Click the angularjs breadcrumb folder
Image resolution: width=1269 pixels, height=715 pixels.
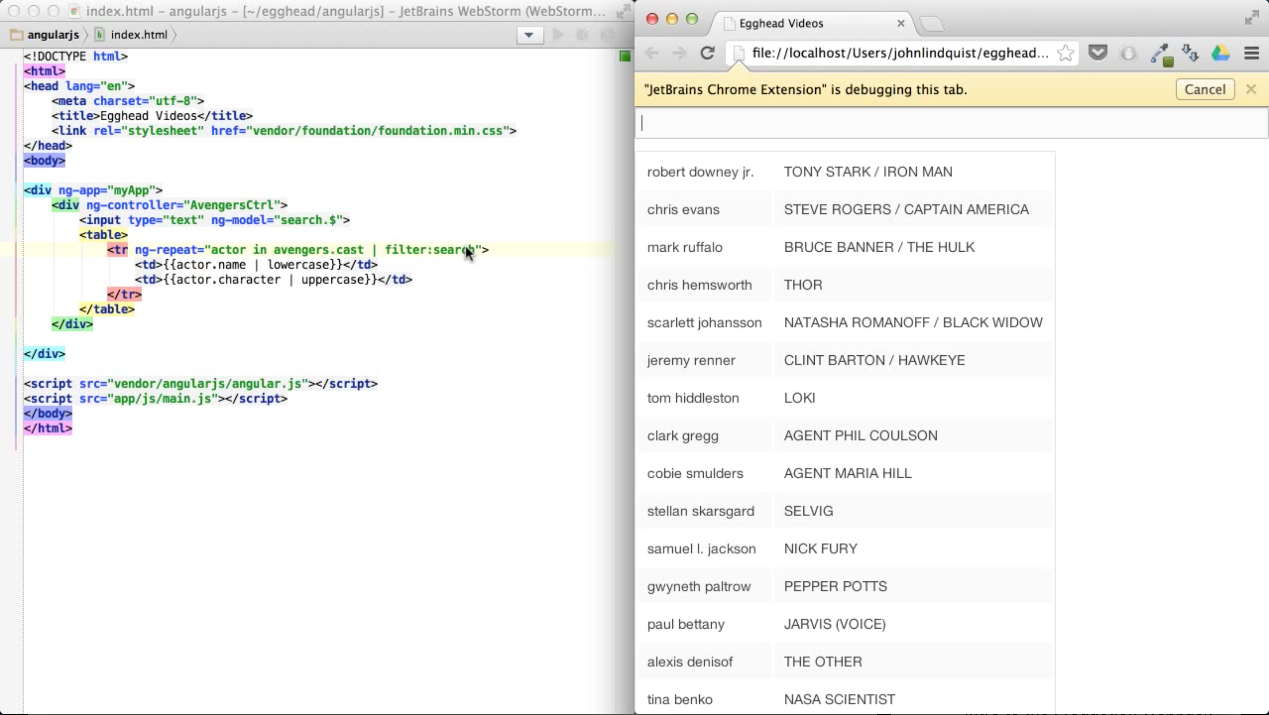pos(53,35)
